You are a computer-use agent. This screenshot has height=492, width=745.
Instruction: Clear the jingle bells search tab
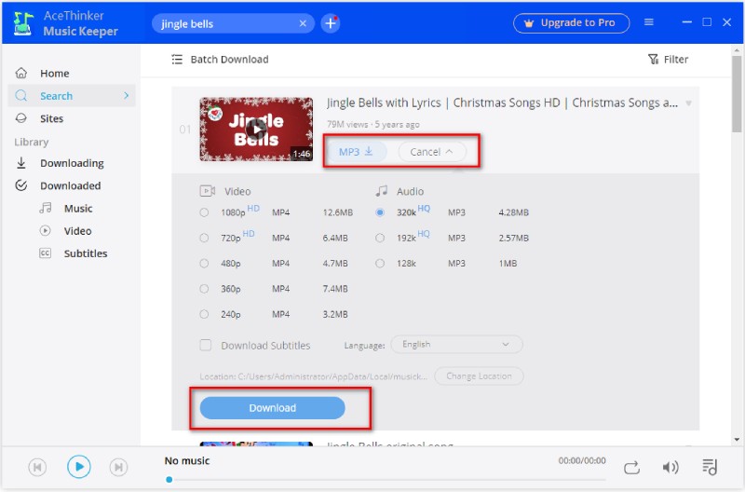[x=303, y=23]
